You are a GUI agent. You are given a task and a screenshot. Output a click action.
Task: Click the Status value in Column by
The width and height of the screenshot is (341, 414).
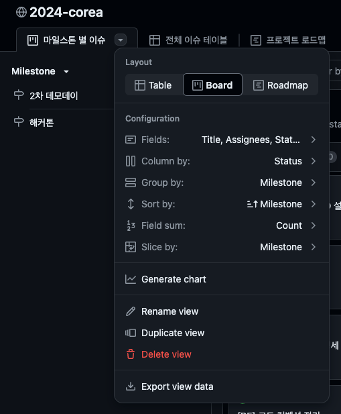[288, 161]
